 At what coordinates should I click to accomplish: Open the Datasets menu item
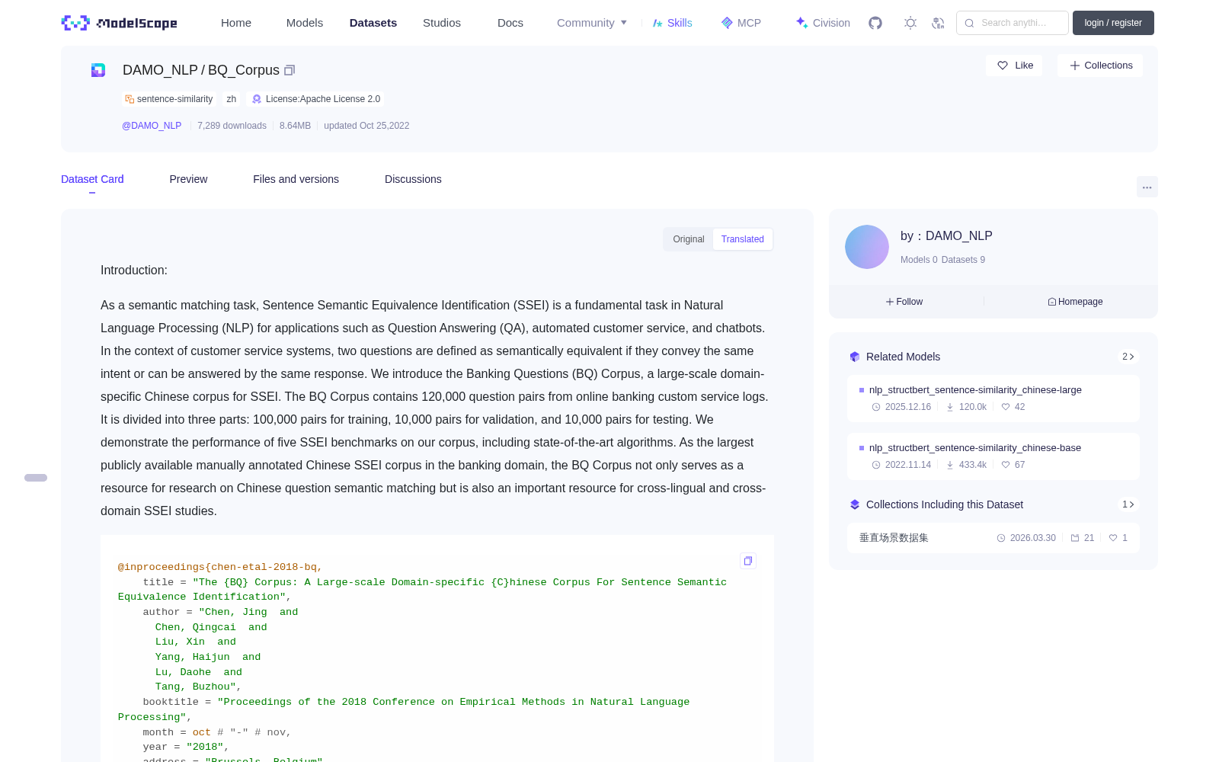373,23
